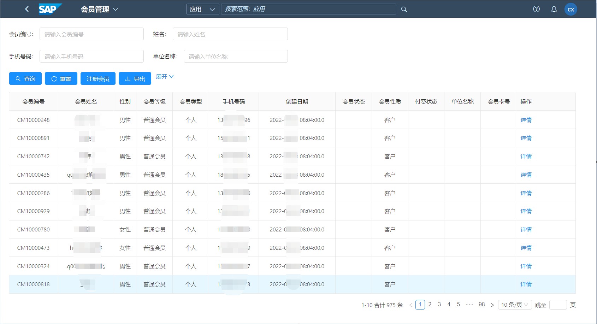Open 详情 for member CM10000248
The image size is (597, 324).
coord(526,120)
